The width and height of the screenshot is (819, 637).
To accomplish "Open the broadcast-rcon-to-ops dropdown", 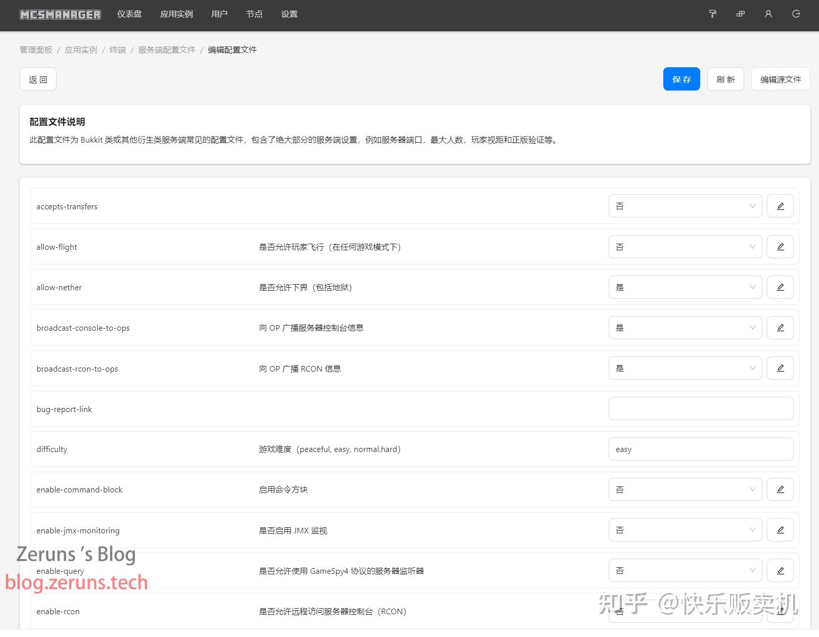I will point(685,368).
